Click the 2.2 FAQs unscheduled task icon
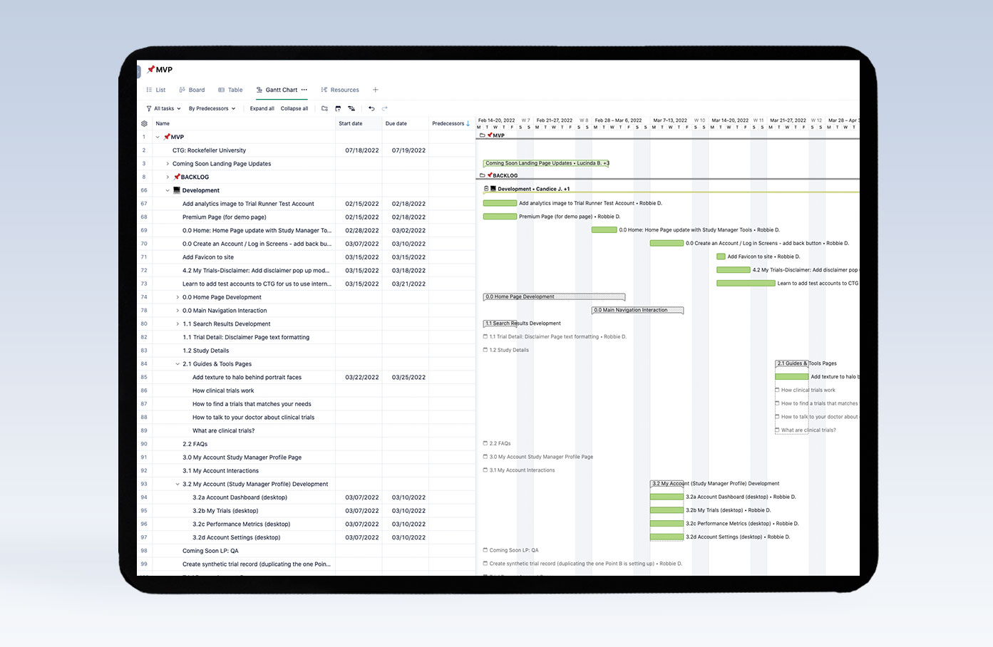The width and height of the screenshot is (993, 647). point(485,443)
